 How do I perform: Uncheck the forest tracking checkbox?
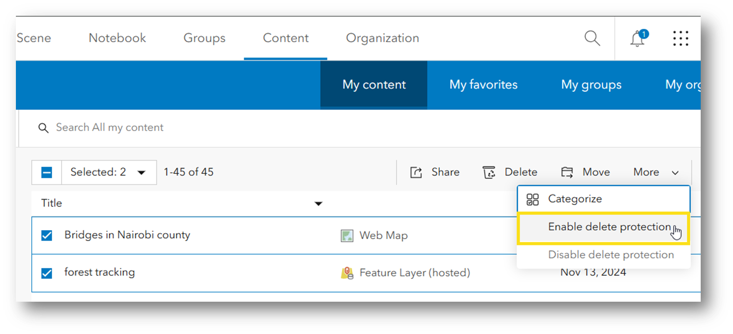pyautogui.click(x=46, y=272)
